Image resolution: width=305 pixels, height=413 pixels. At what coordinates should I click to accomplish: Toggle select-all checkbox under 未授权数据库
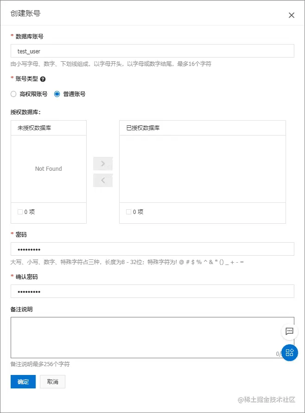tap(20, 212)
